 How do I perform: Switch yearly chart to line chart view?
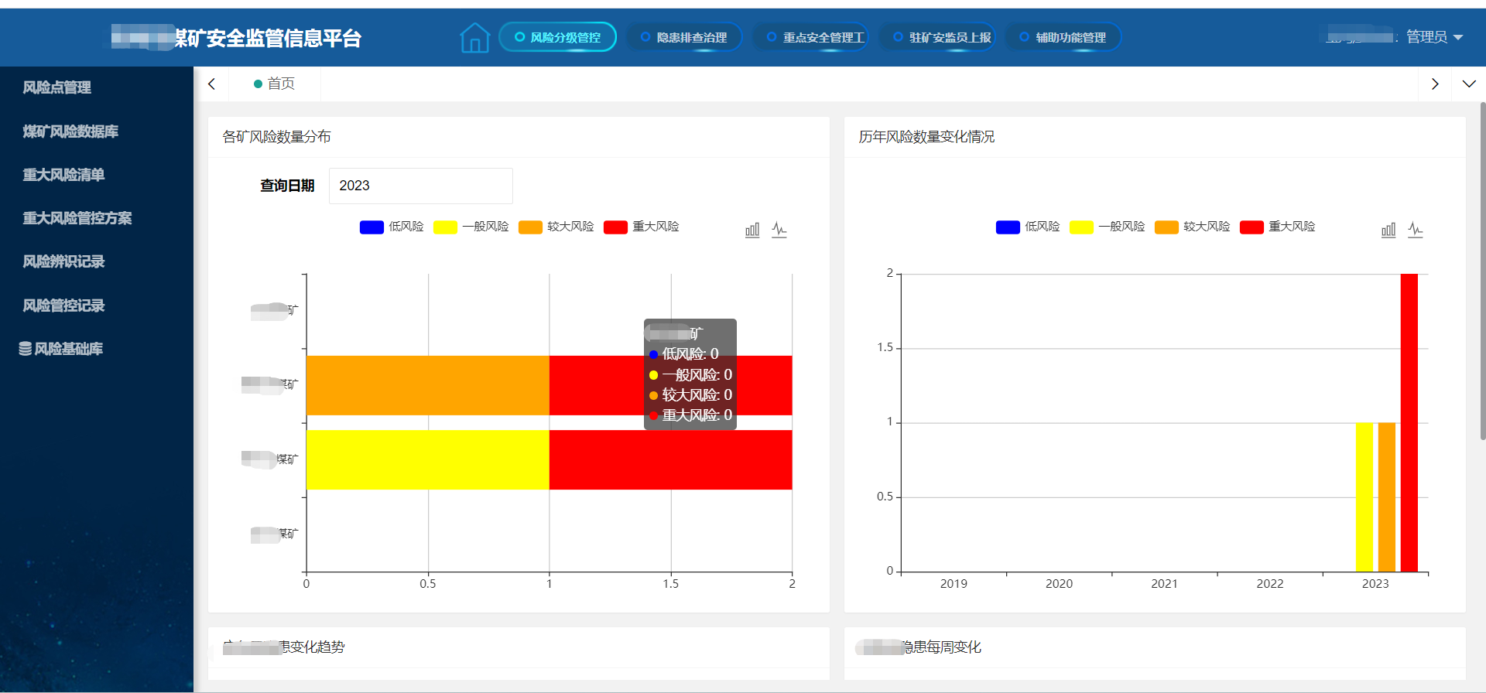coord(1416,230)
